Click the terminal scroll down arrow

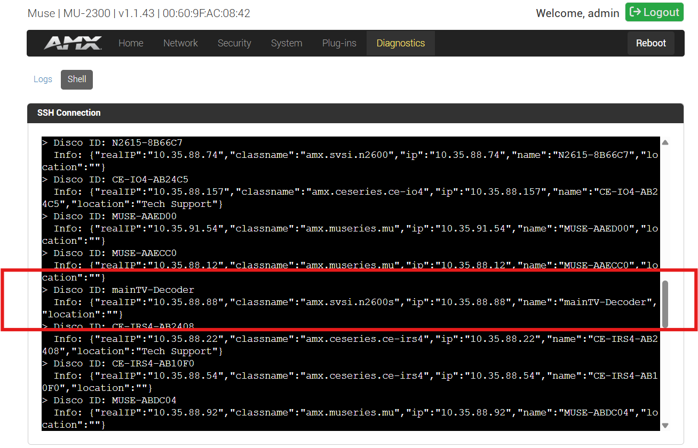pos(665,425)
